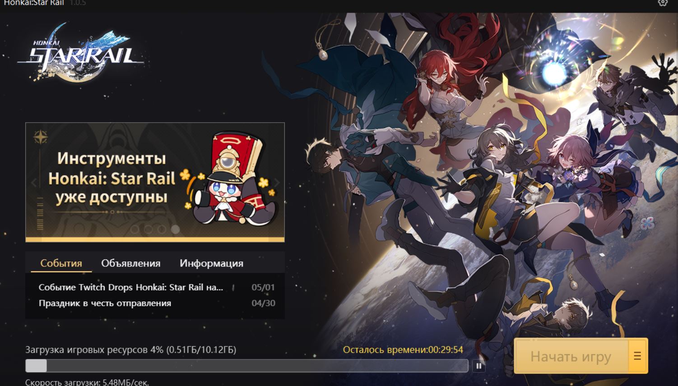Show previous banner with left arrow
This screenshot has width=678, height=386.
(x=34, y=183)
